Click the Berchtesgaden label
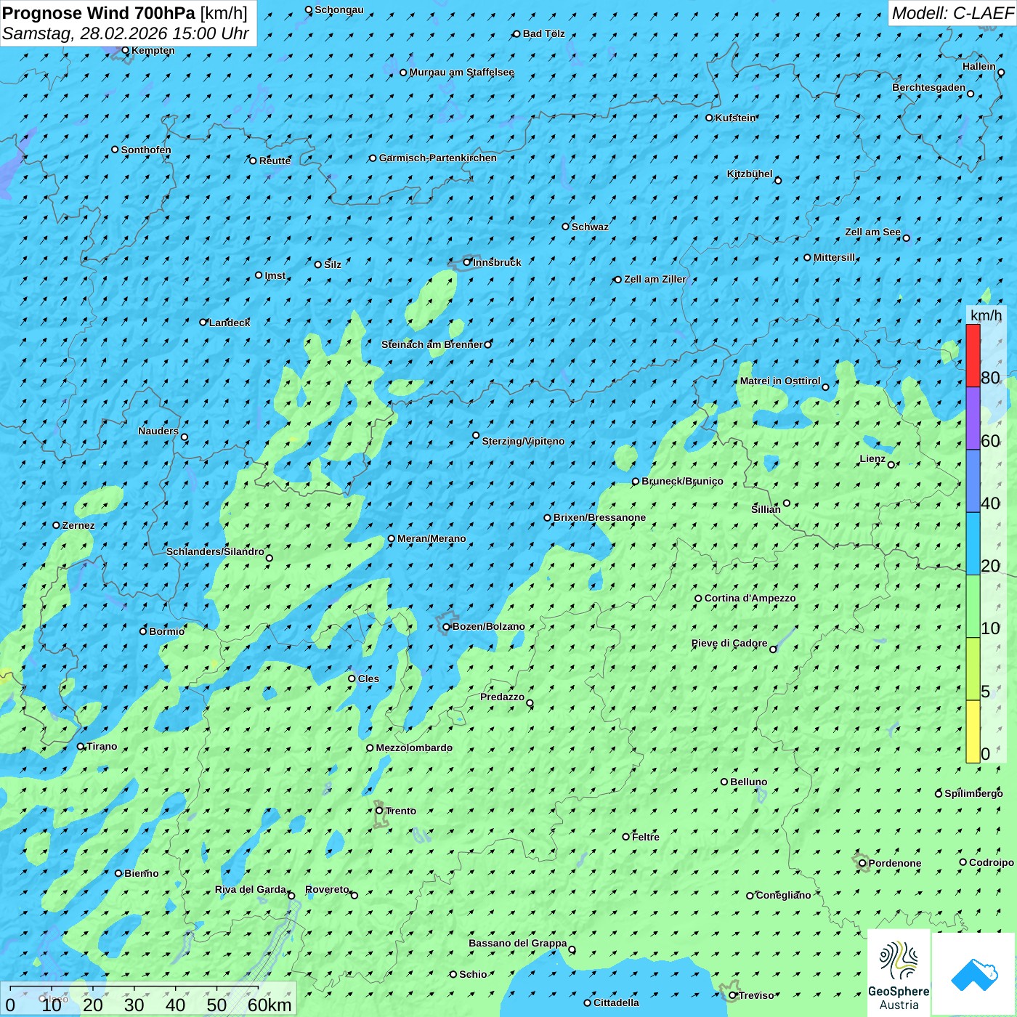Screen dimensions: 1017x1017 [x=929, y=87]
